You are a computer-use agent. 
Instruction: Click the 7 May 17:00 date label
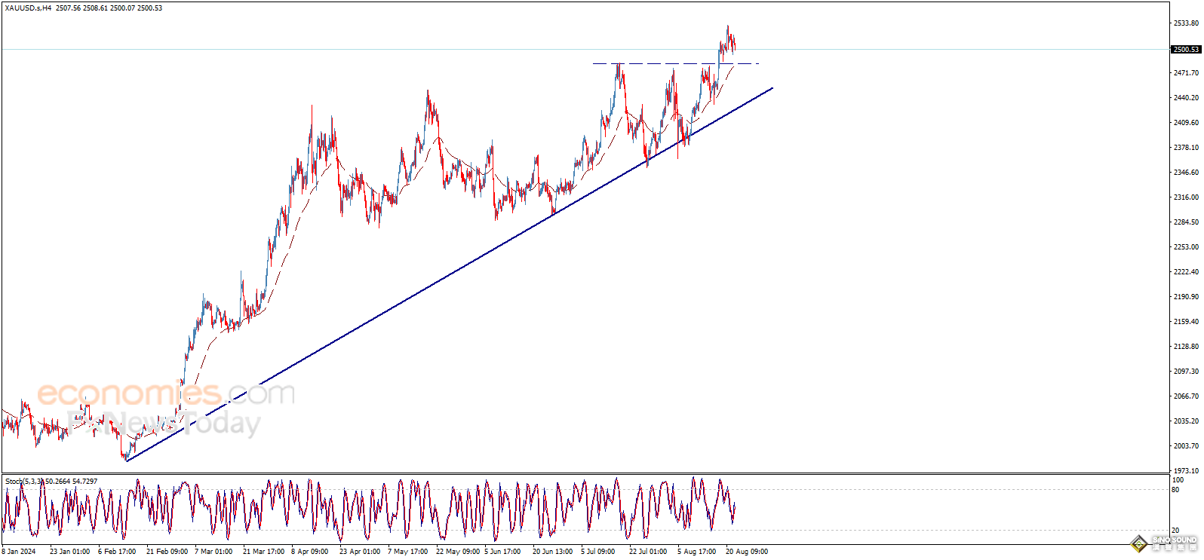click(x=407, y=552)
